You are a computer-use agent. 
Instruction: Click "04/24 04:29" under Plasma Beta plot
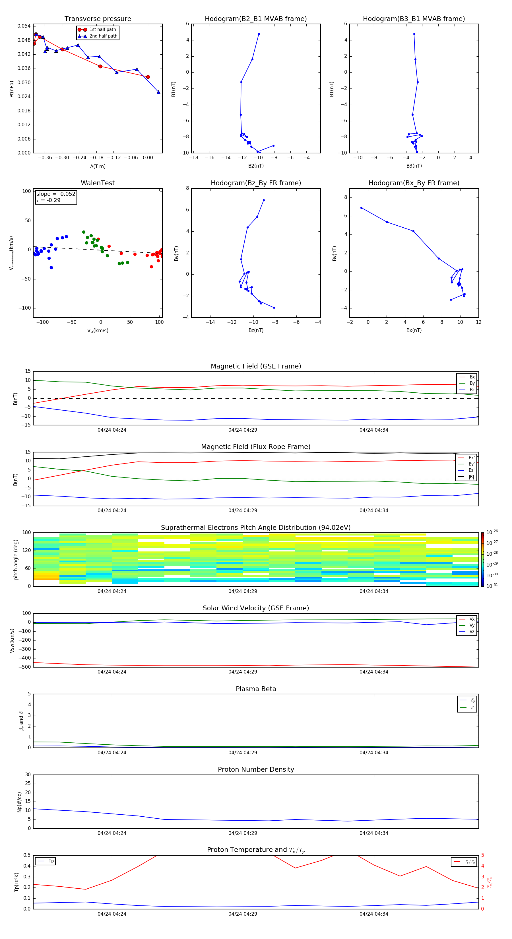pyautogui.click(x=243, y=752)
